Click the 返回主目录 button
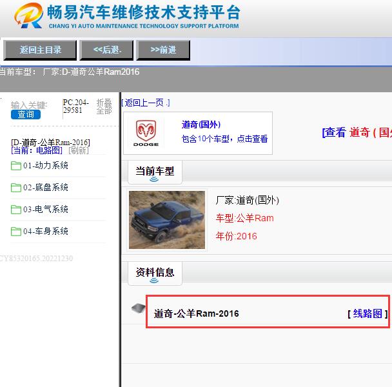The width and height of the screenshot is (392, 387). pyautogui.click(x=40, y=50)
